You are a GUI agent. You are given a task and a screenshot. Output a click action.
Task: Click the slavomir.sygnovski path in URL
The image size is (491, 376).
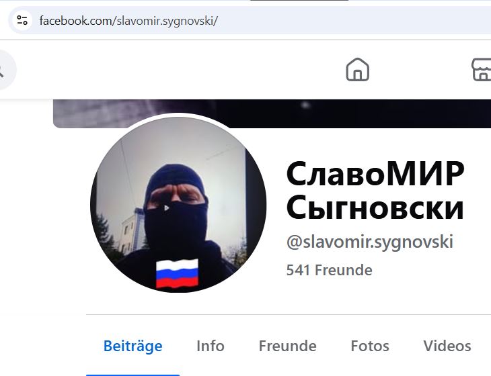coord(165,21)
